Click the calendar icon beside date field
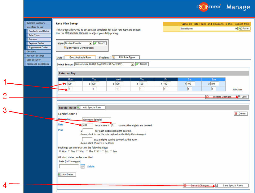 click(x=83, y=166)
